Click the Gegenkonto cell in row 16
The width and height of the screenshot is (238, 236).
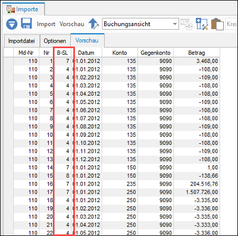156,184
